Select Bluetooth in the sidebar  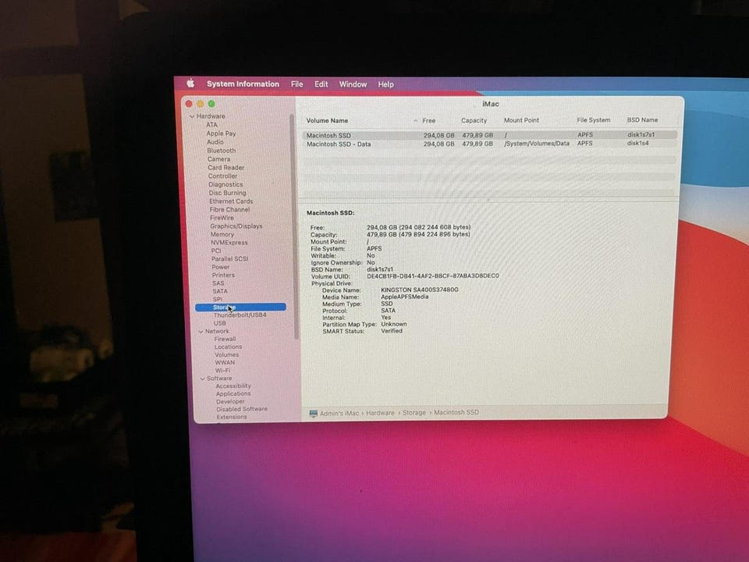[x=221, y=151]
